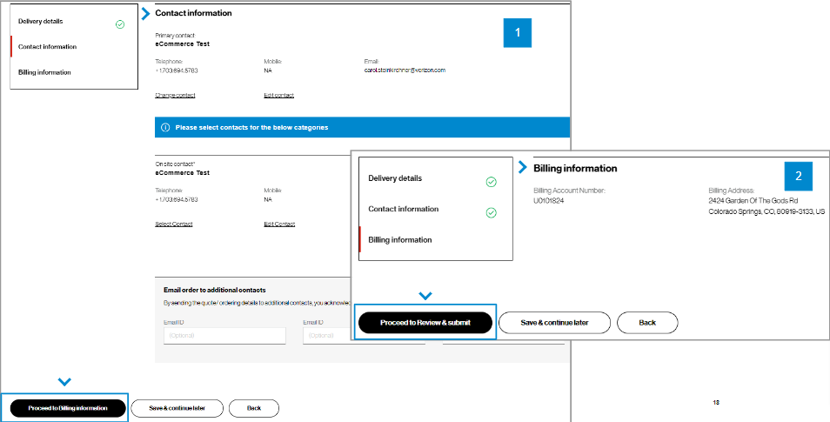This screenshot has width=830, height=422.
Task: Click the first optional Email ID field
Action: (x=224, y=336)
